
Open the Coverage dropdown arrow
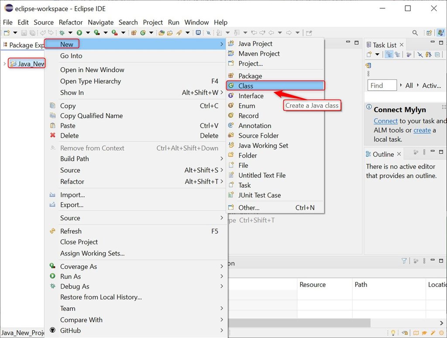(106, 33)
